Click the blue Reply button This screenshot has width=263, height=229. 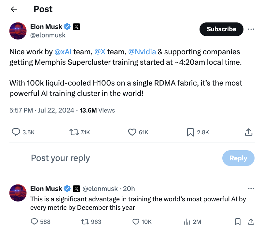pos(238,158)
